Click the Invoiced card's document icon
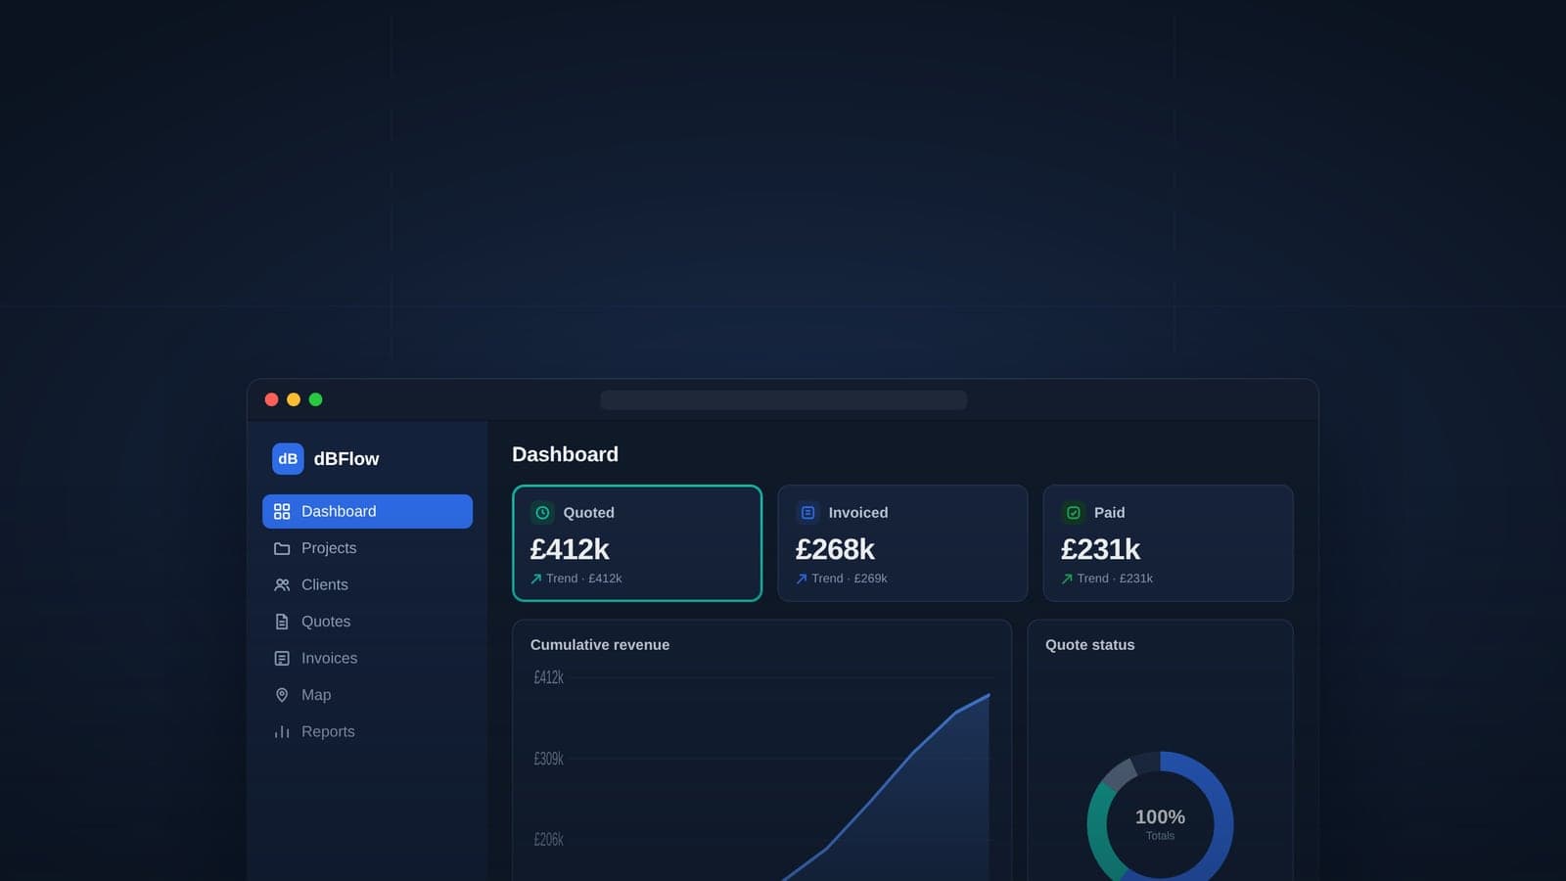Image resolution: width=1566 pixels, height=881 pixels. click(807, 512)
